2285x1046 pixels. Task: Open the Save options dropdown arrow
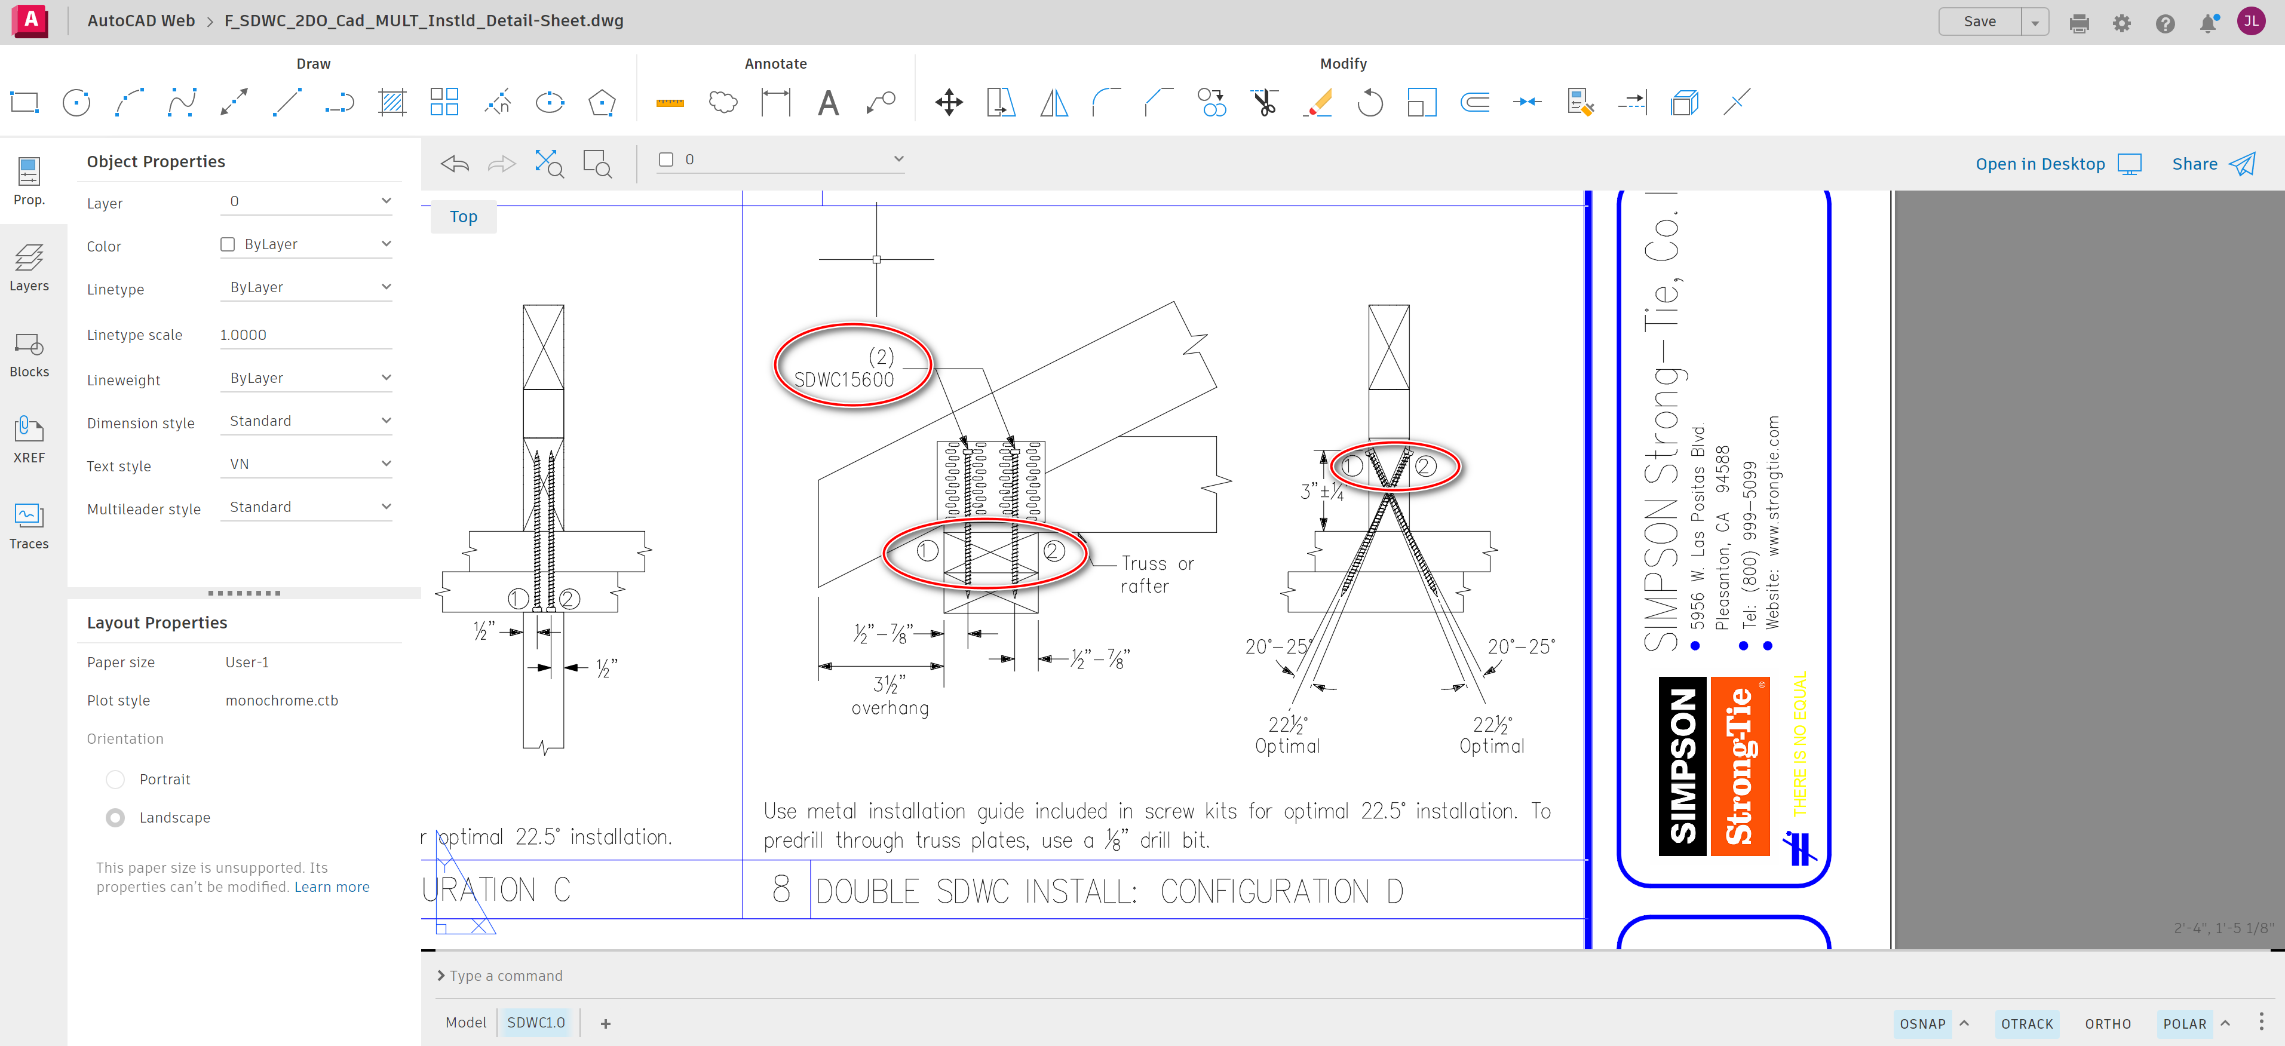pos(2035,22)
